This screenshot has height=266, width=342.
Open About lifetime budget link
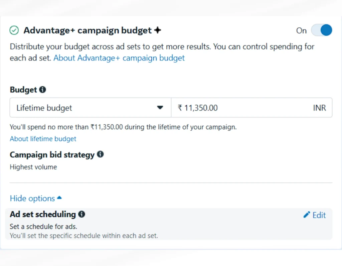click(43, 139)
